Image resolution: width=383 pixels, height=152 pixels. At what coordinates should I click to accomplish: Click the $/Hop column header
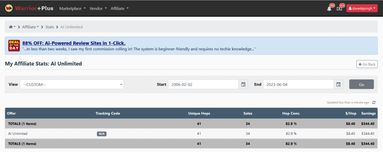[x=350, y=113]
